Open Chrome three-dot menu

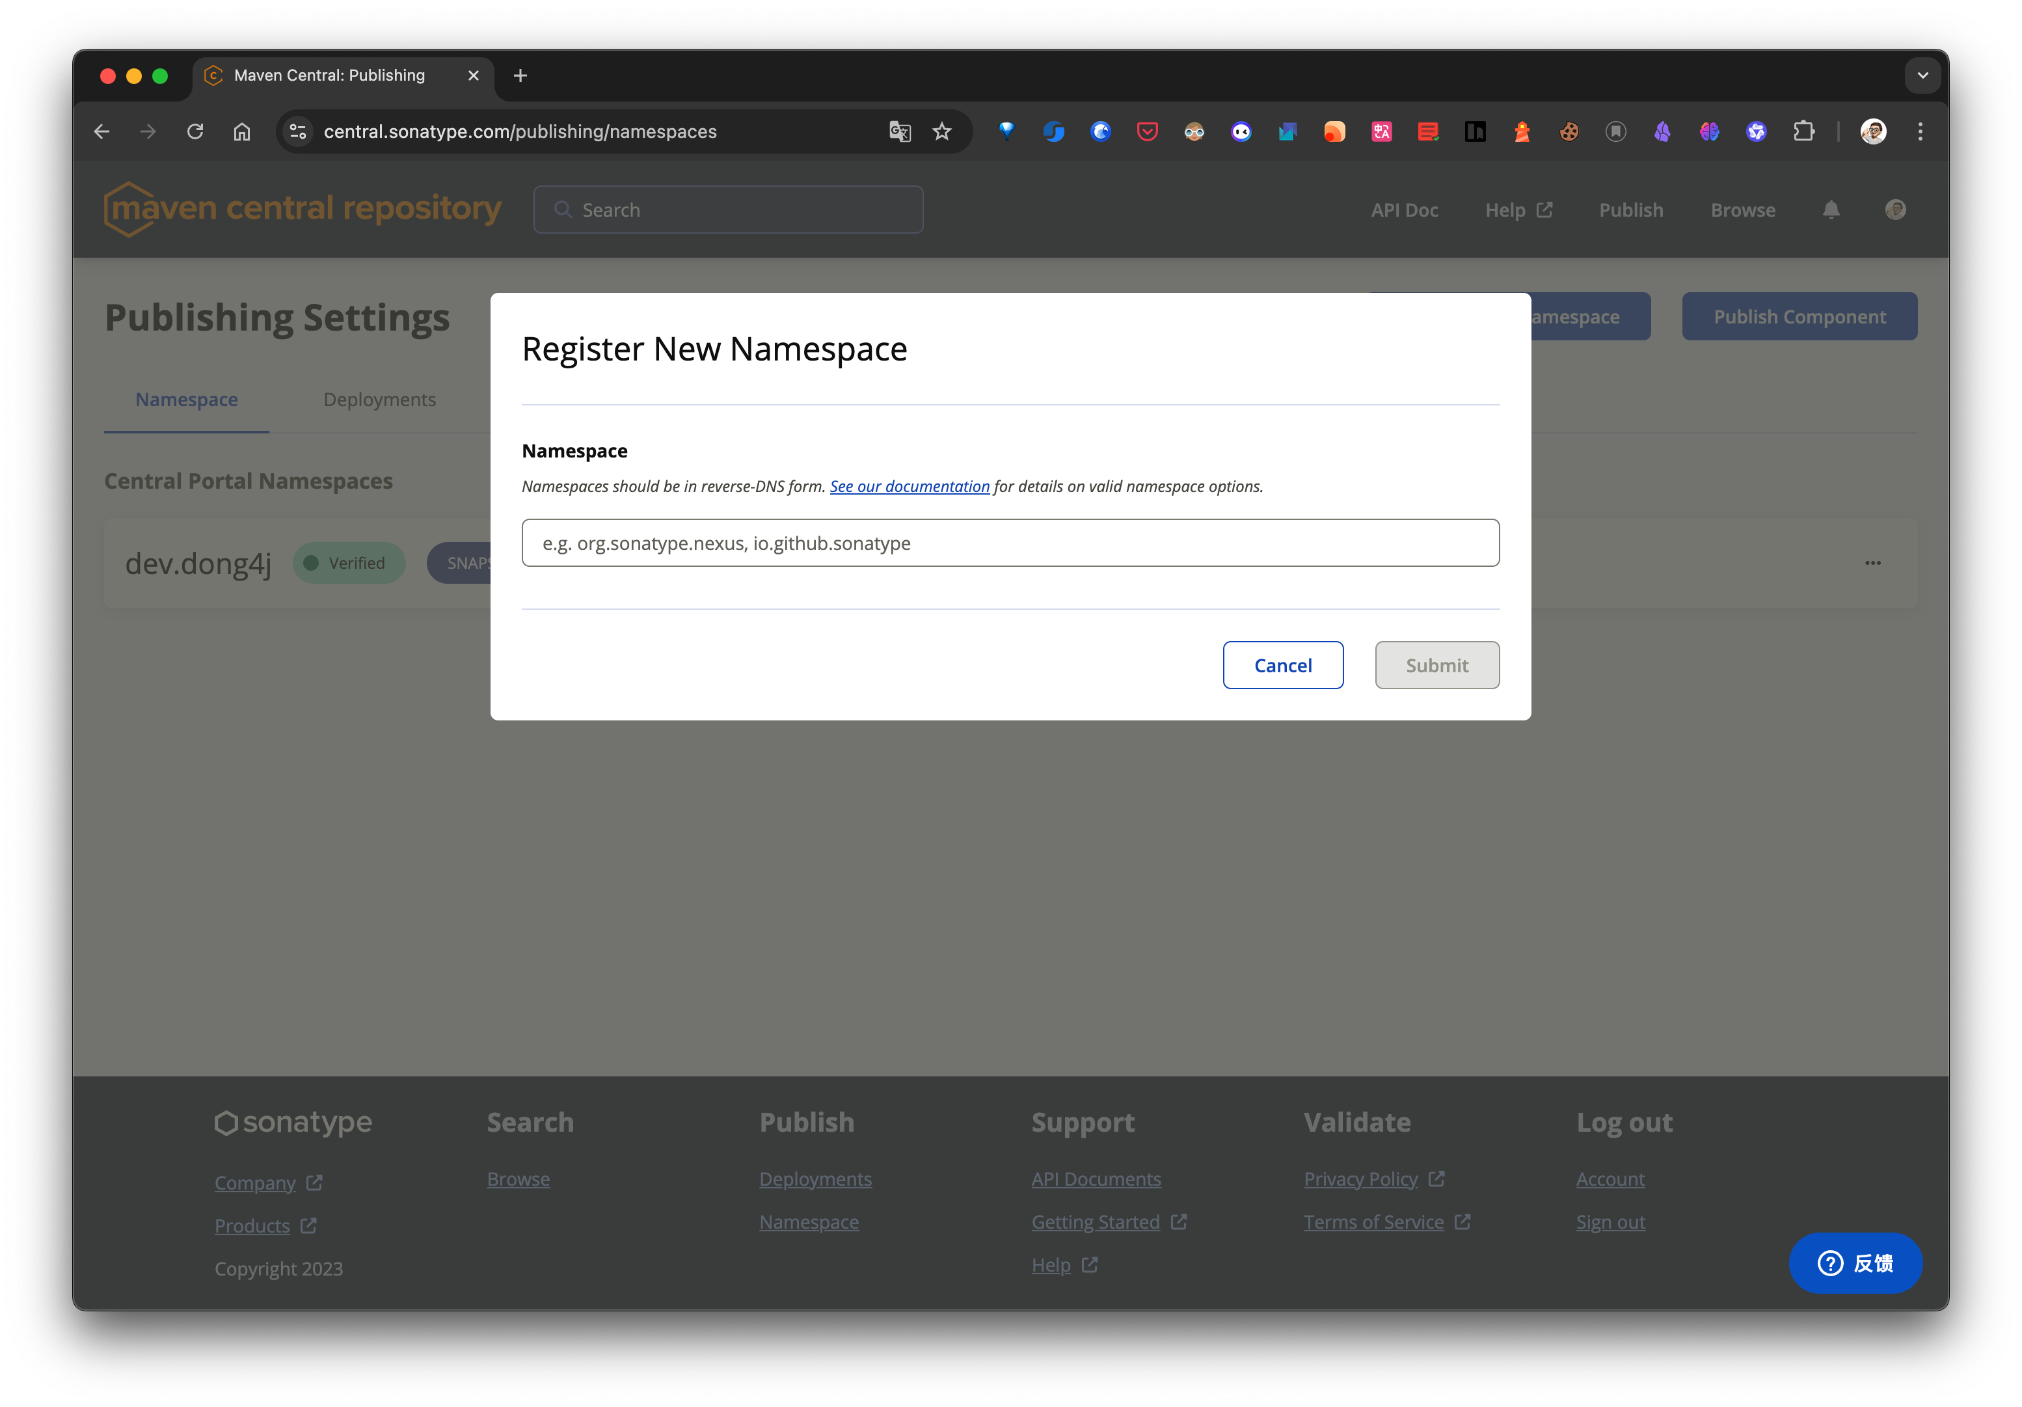pyautogui.click(x=1920, y=131)
